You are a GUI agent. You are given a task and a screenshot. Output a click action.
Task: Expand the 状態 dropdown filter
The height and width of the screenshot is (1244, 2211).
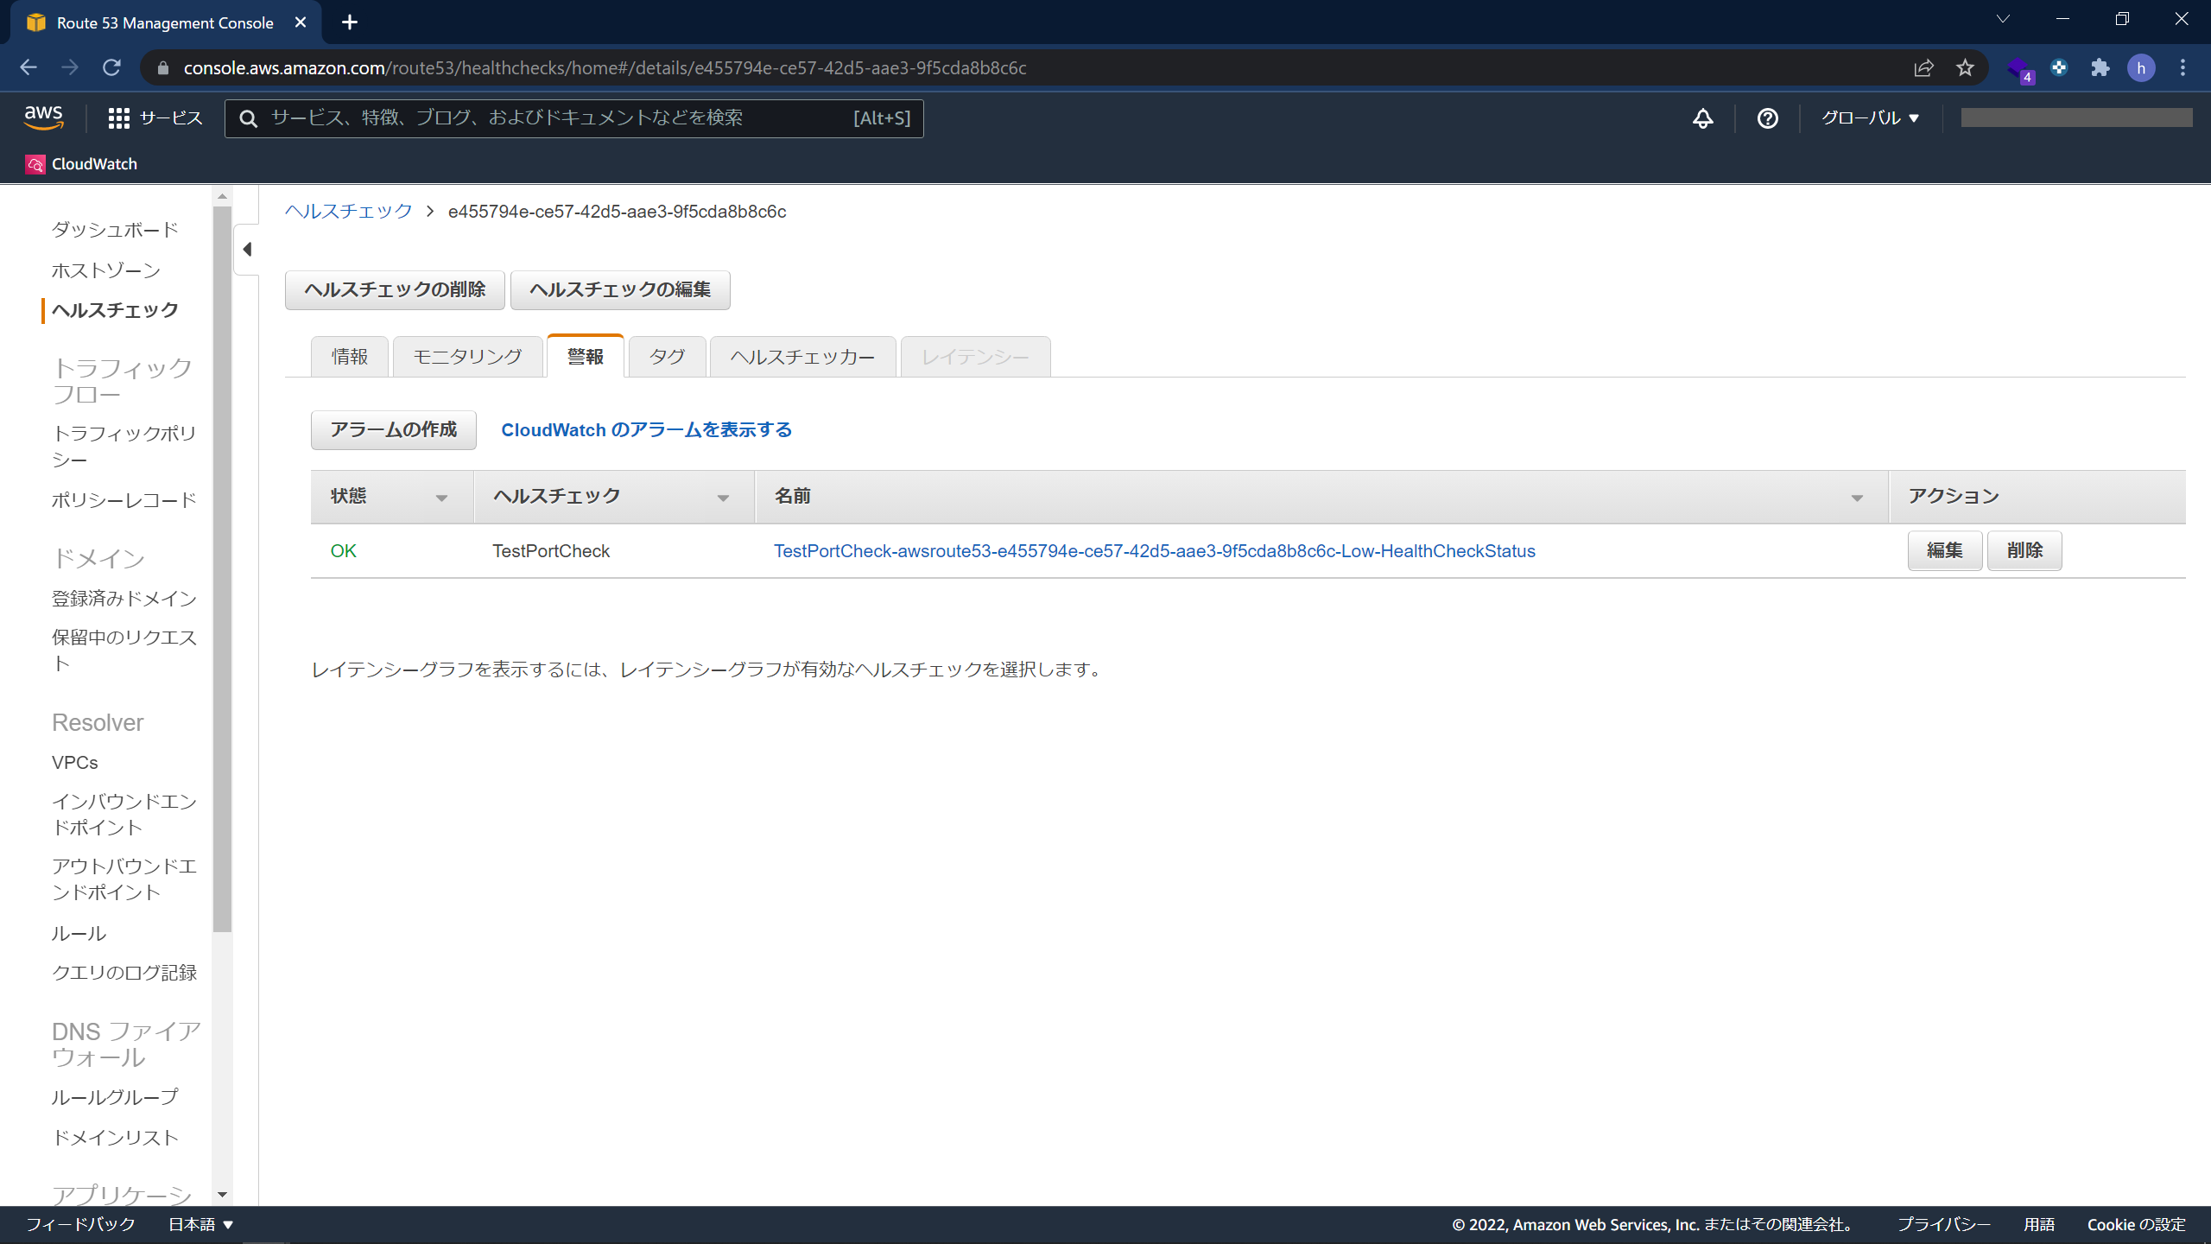[x=442, y=497]
